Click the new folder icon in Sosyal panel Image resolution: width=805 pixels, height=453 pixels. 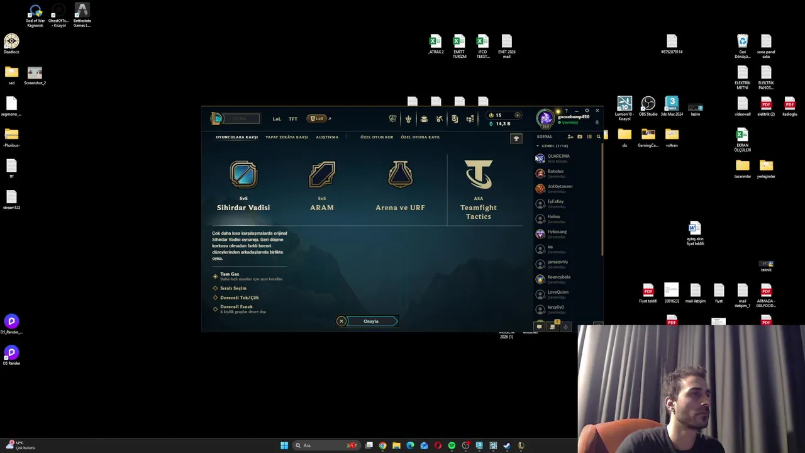click(x=580, y=137)
